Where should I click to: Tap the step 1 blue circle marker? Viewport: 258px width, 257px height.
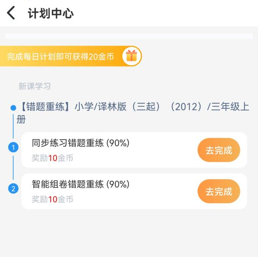(x=13, y=147)
